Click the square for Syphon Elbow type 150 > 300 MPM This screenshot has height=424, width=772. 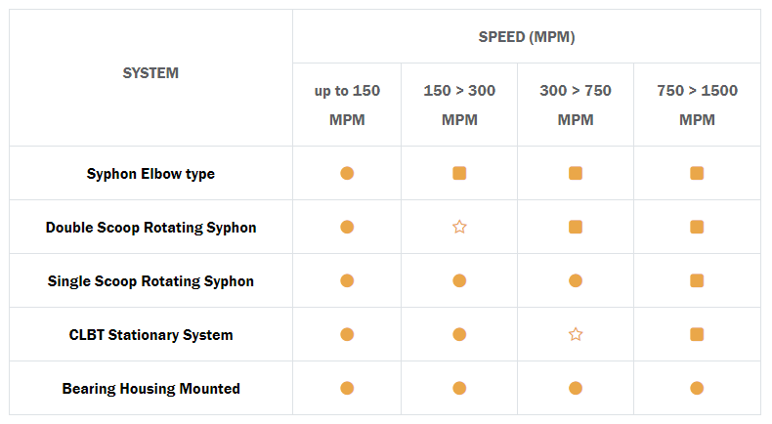[x=459, y=173]
